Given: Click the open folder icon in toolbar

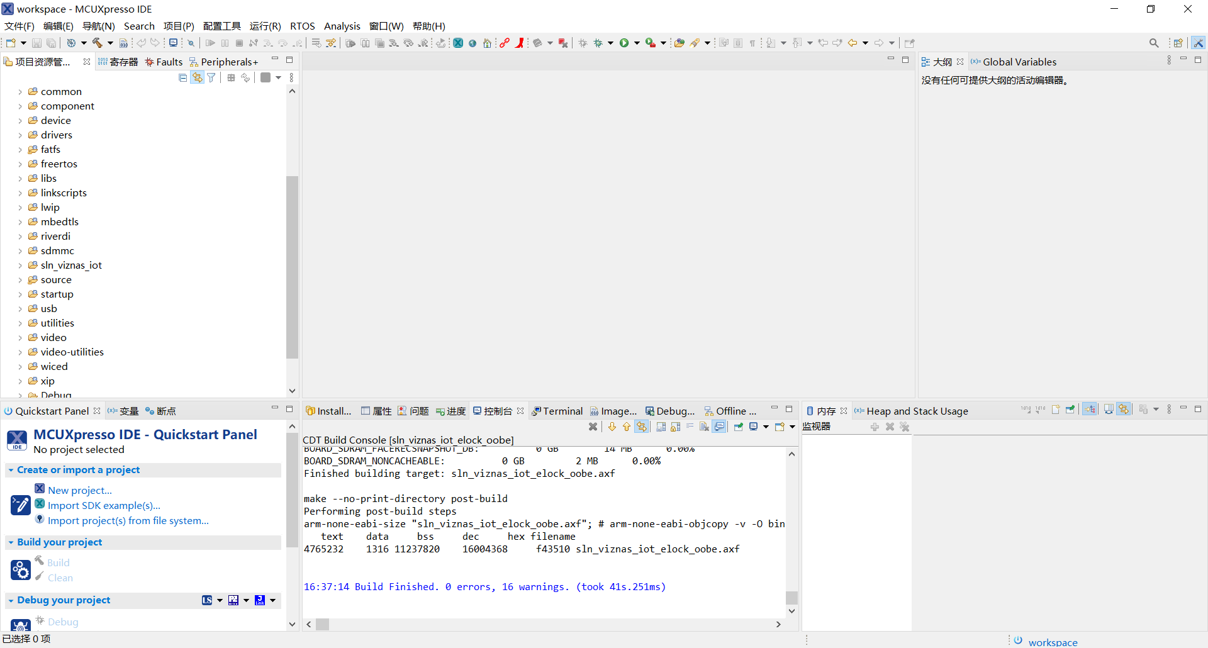Looking at the screenshot, I should (679, 43).
